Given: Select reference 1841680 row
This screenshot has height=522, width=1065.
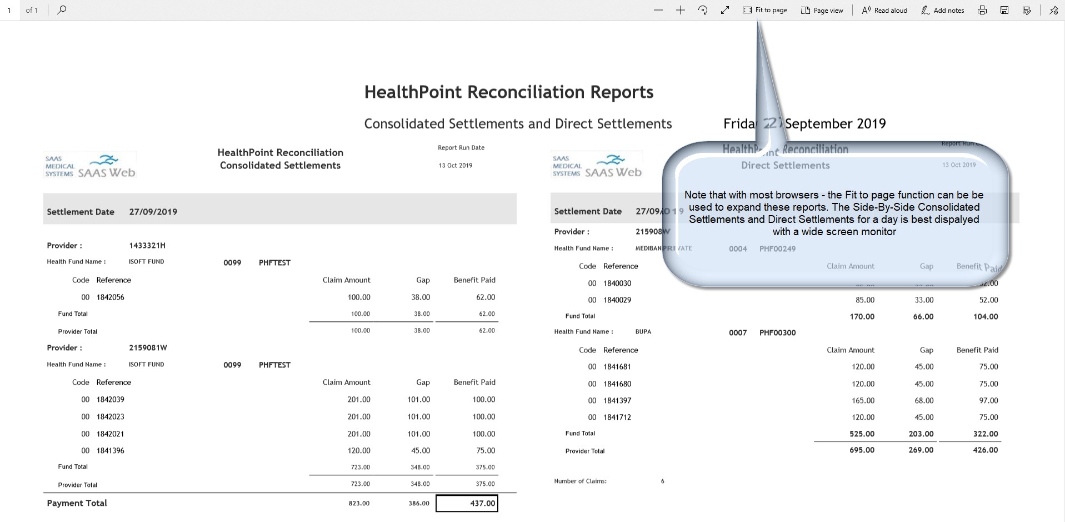Looking at the screenshot, I should pyautogui.click(x=617, y=384).
